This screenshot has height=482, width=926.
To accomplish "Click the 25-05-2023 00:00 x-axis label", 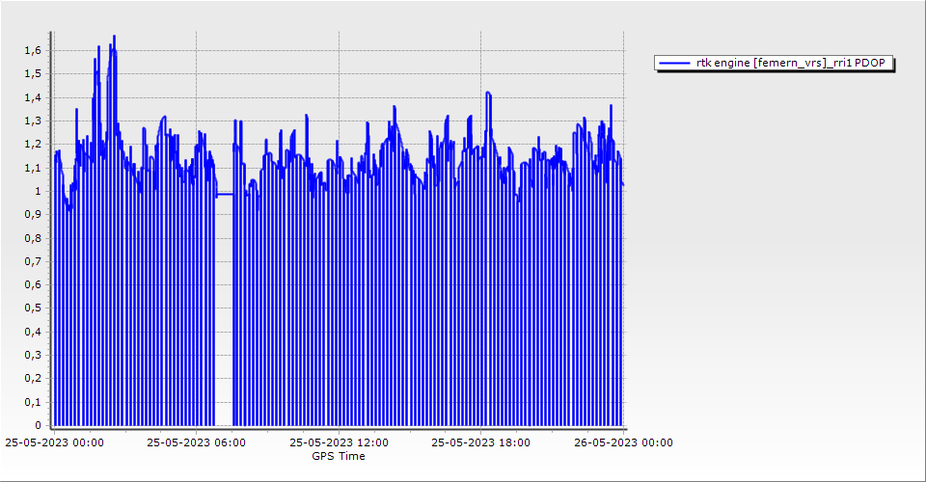I will 54,442.
